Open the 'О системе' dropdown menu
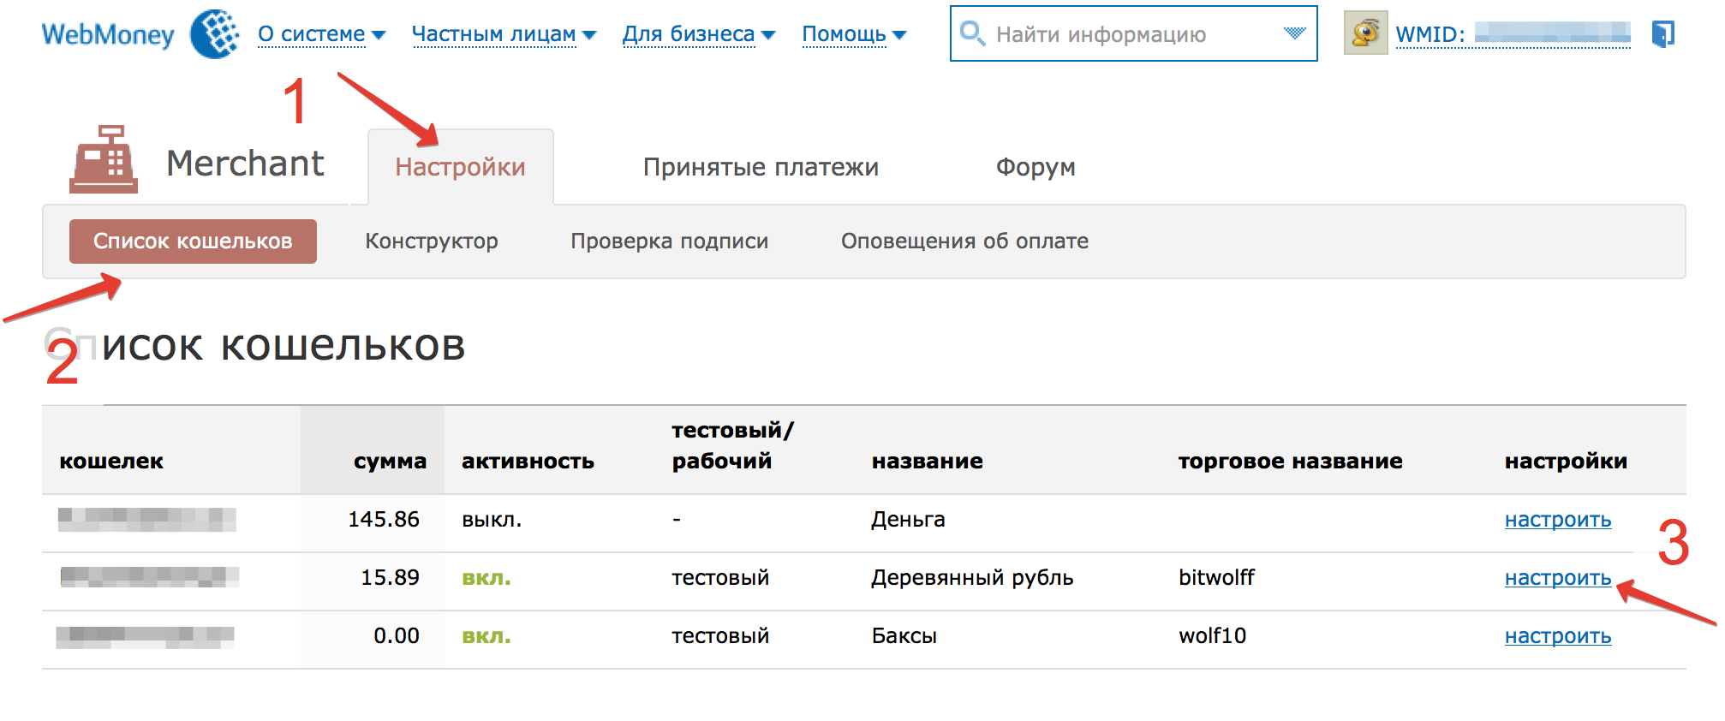 click(x=321, y=34)
